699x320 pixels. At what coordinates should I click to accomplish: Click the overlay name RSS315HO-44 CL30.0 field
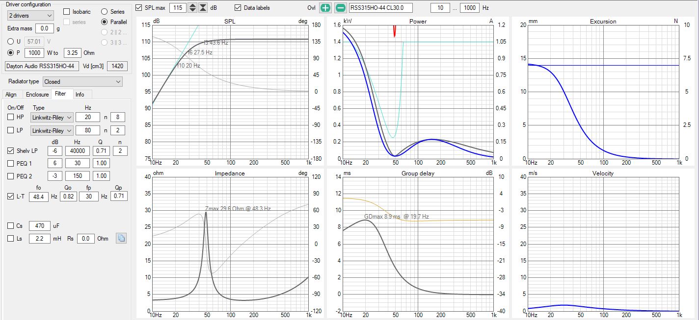pos(380,8)
